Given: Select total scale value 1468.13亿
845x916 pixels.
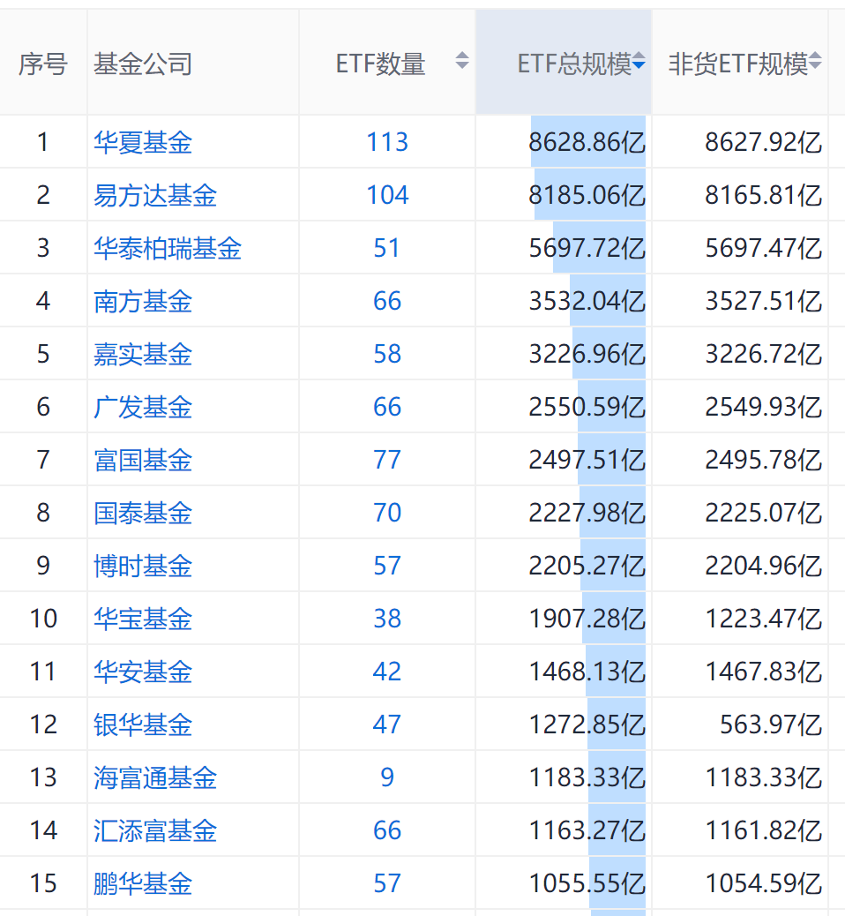Looking at the screenshot, I should pyautogui.click(x=587, y=672).
